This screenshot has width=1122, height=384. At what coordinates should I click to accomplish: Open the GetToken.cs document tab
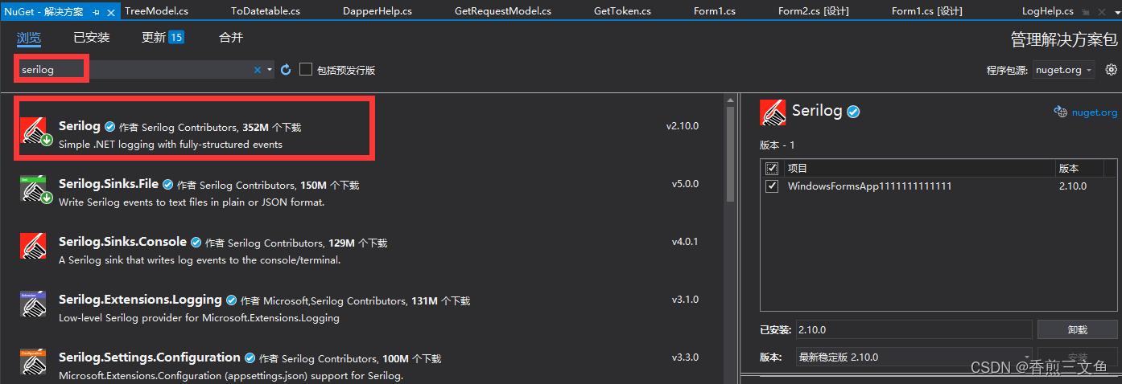pyautogui.click(x=622, y=11)
